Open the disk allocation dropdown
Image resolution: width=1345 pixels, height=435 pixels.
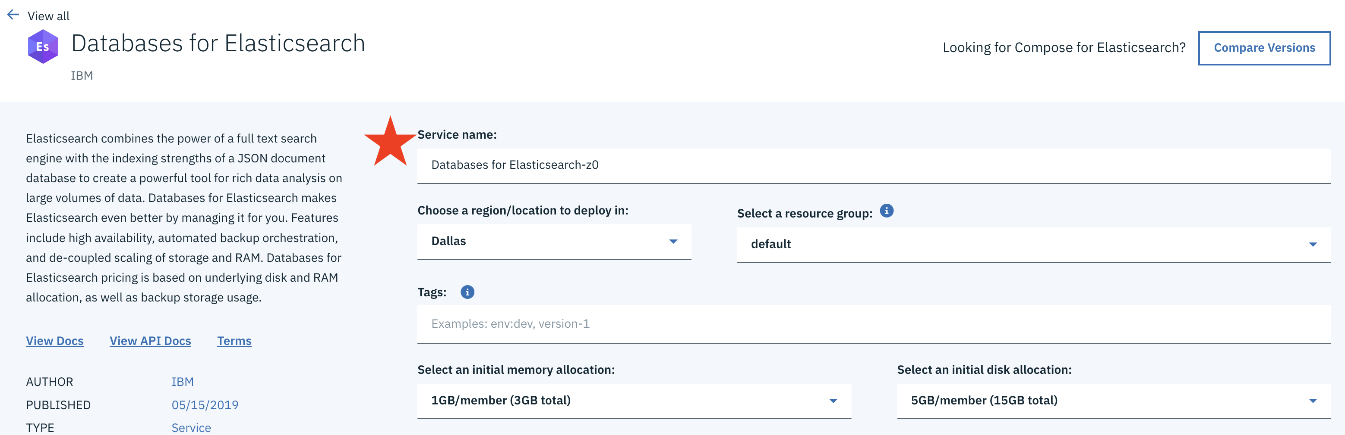1113,401
